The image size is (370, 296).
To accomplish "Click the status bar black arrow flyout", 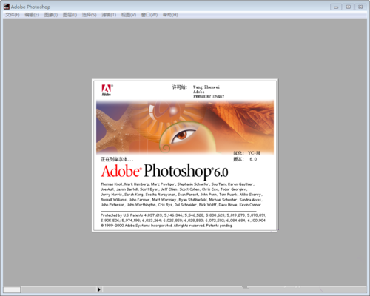I will click(x=98, y=289).
